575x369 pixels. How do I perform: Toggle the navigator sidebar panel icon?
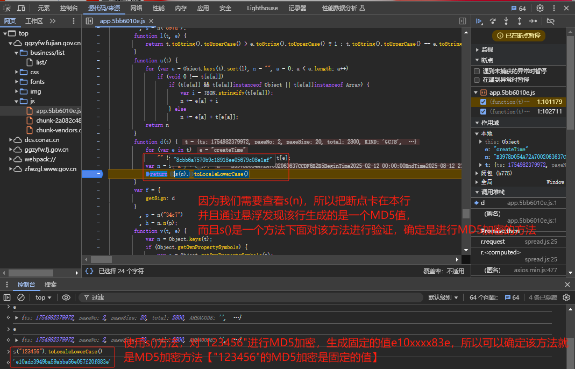click(89, 21)
